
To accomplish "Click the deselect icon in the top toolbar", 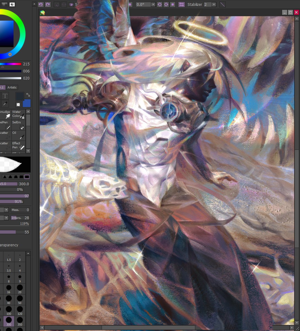I will coord(57,4).
